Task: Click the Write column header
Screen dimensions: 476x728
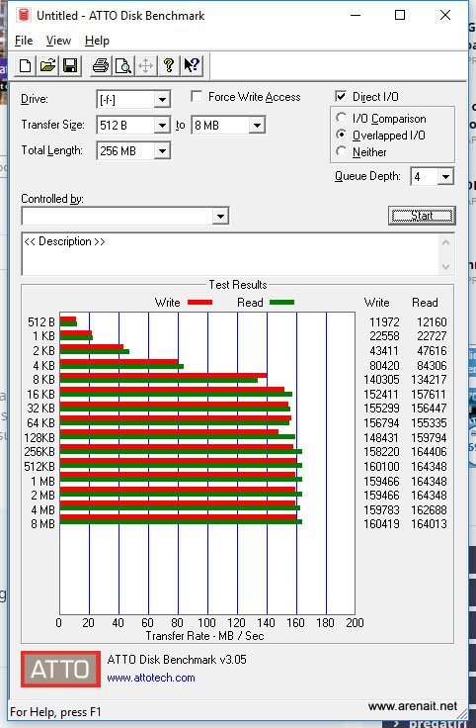Action: coord(376,303)
